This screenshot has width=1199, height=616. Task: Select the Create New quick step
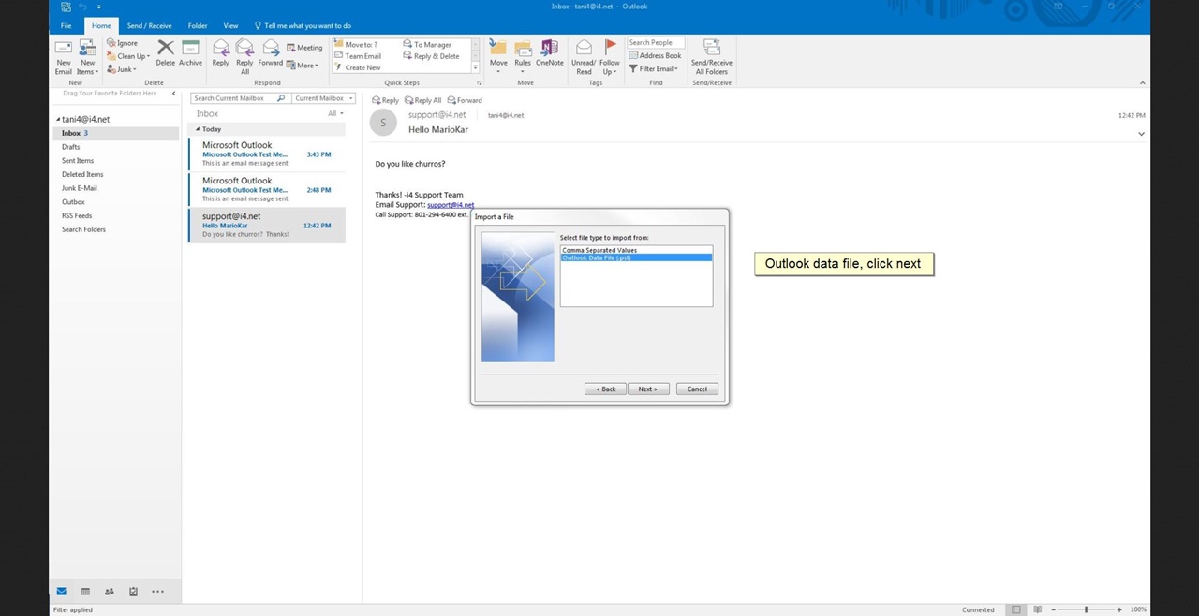coord(359,67)
